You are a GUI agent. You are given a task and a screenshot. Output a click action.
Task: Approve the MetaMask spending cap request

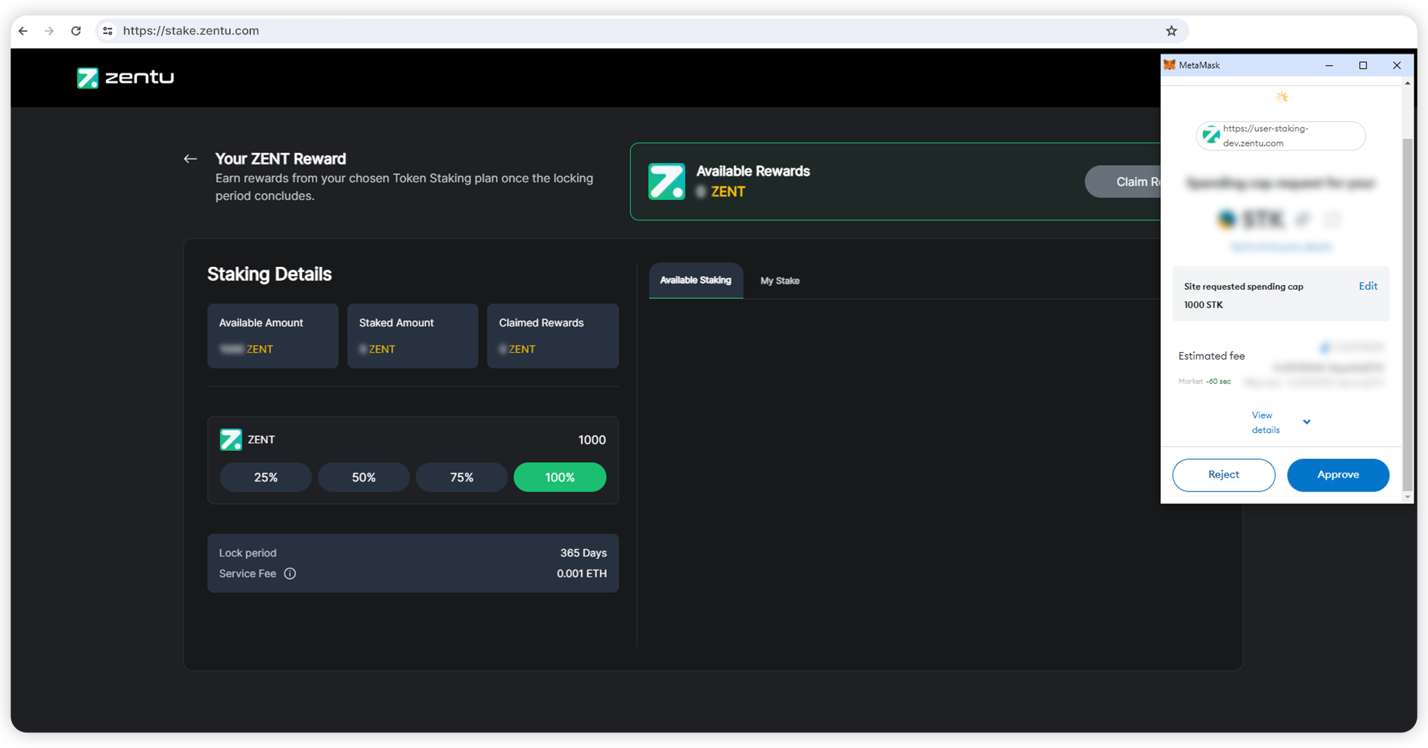(1338, 474)
